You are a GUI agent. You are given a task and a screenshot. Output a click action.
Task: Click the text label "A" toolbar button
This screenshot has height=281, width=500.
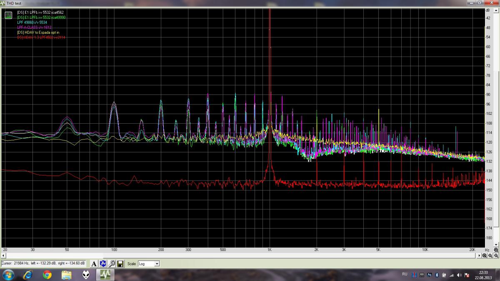point(94,264)
